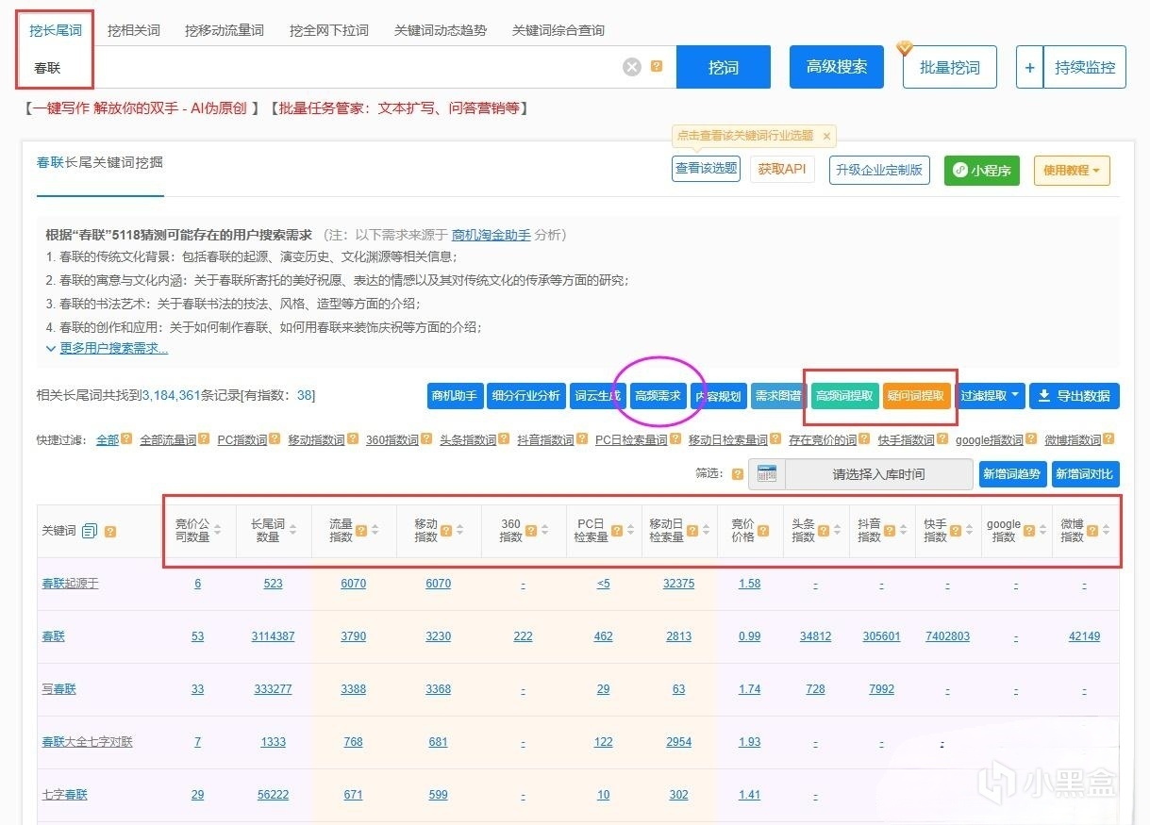The height and width of the screenshot is (825, 1150).
Task: Open the 商机淘金助手 link
Action: click(x=491, y=235)
